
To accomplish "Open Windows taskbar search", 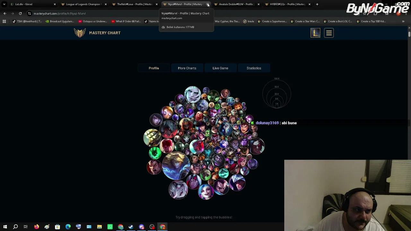I will tap(15, 227).
